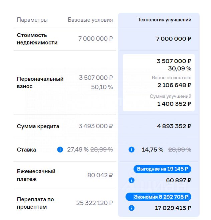Click info icon beside 17 029 415 ₽ overpayment
Image resolution: width=211 pixels, height=220 pixels.
click(x=132, y=208)
